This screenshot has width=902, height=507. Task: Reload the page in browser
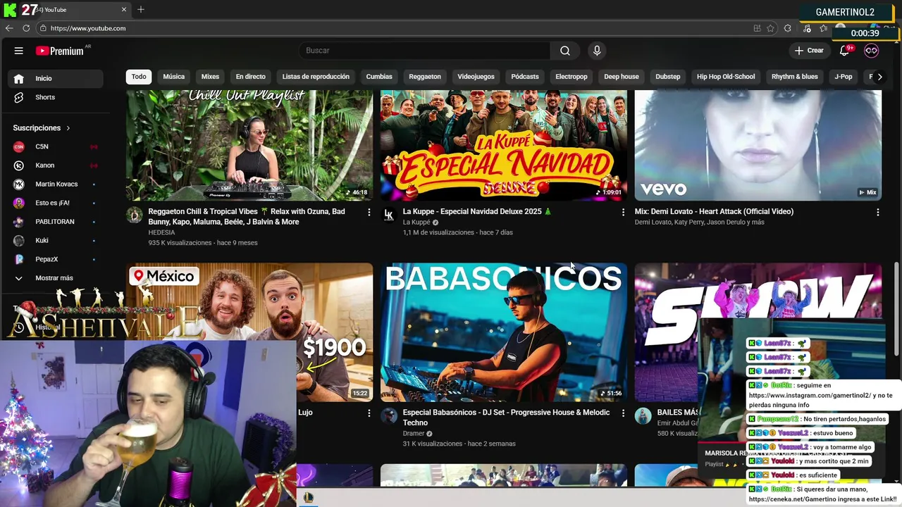[x=26, y=28]
